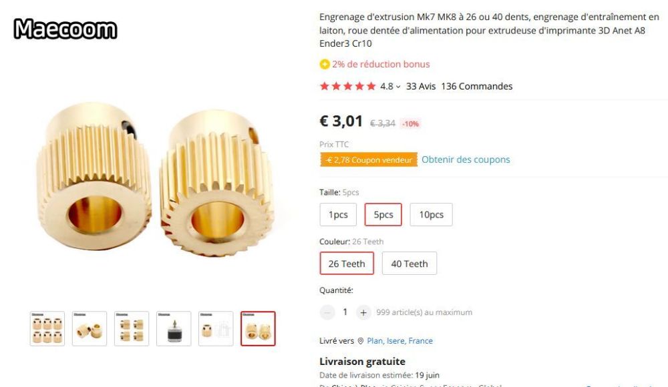Expand the 4.8 rating dropdown chevron

398,86
